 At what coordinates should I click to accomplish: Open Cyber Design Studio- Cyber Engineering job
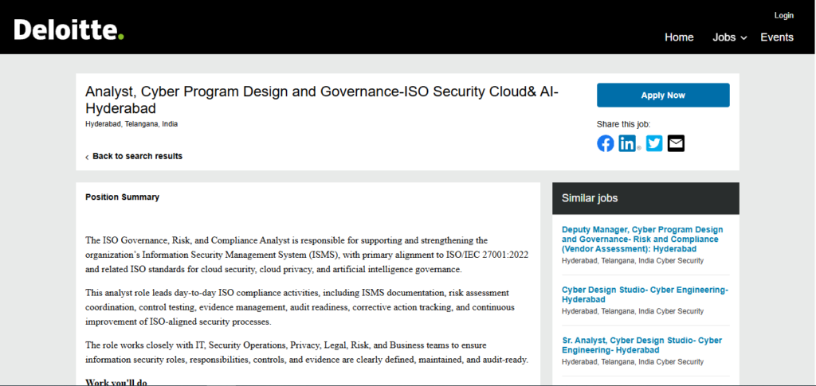point(645,294)
